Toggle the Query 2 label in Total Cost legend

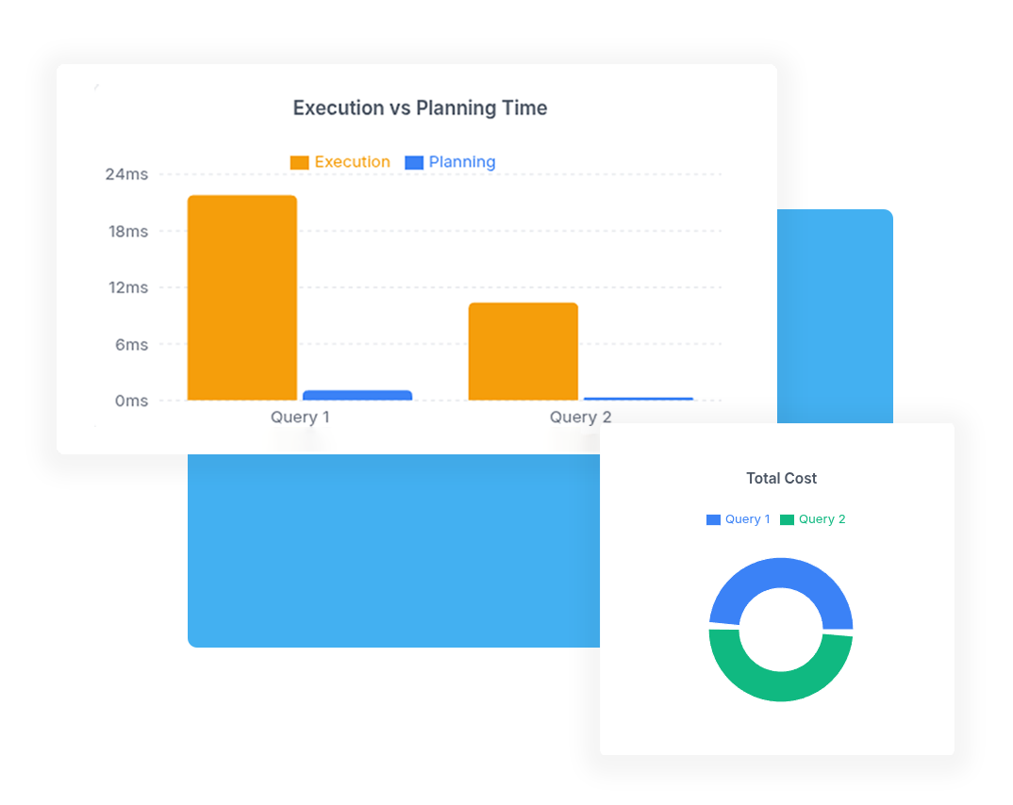click(x=822, y=519)
